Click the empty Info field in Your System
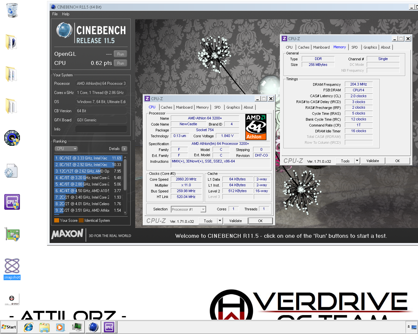418x334 pixels. click(x=101, y=129)
